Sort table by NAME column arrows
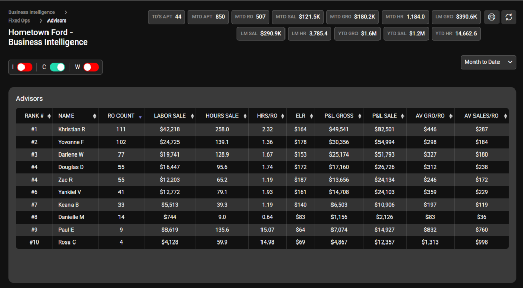523x288 pixels. click(x=94, y=116)
